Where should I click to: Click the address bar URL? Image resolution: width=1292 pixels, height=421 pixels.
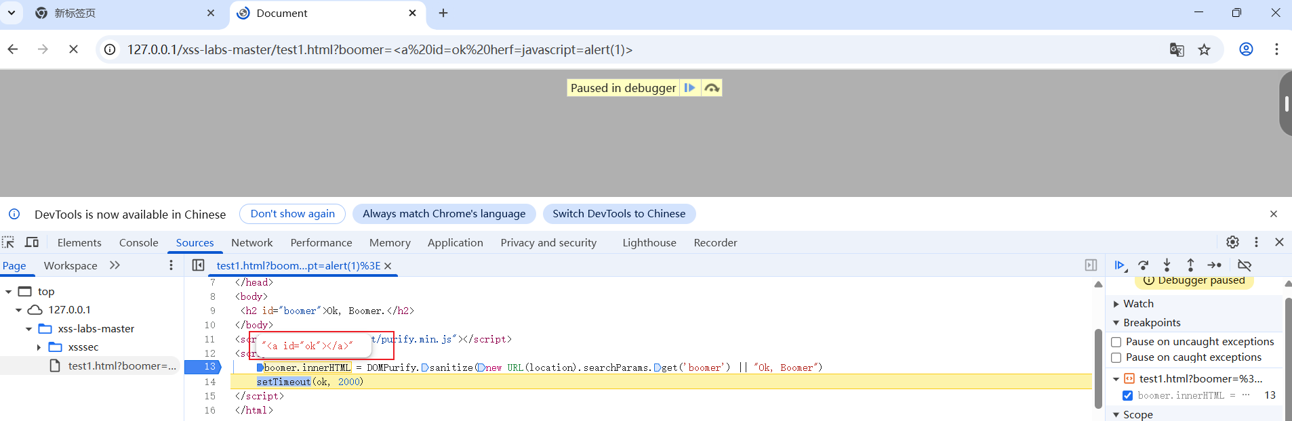click(380, 49)
